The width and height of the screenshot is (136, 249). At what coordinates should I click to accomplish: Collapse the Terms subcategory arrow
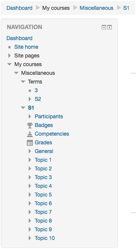[x=23, y=82]
